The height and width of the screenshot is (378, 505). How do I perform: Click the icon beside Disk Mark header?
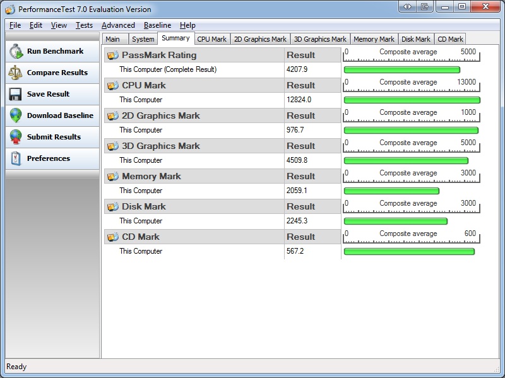tap(113, 207)
